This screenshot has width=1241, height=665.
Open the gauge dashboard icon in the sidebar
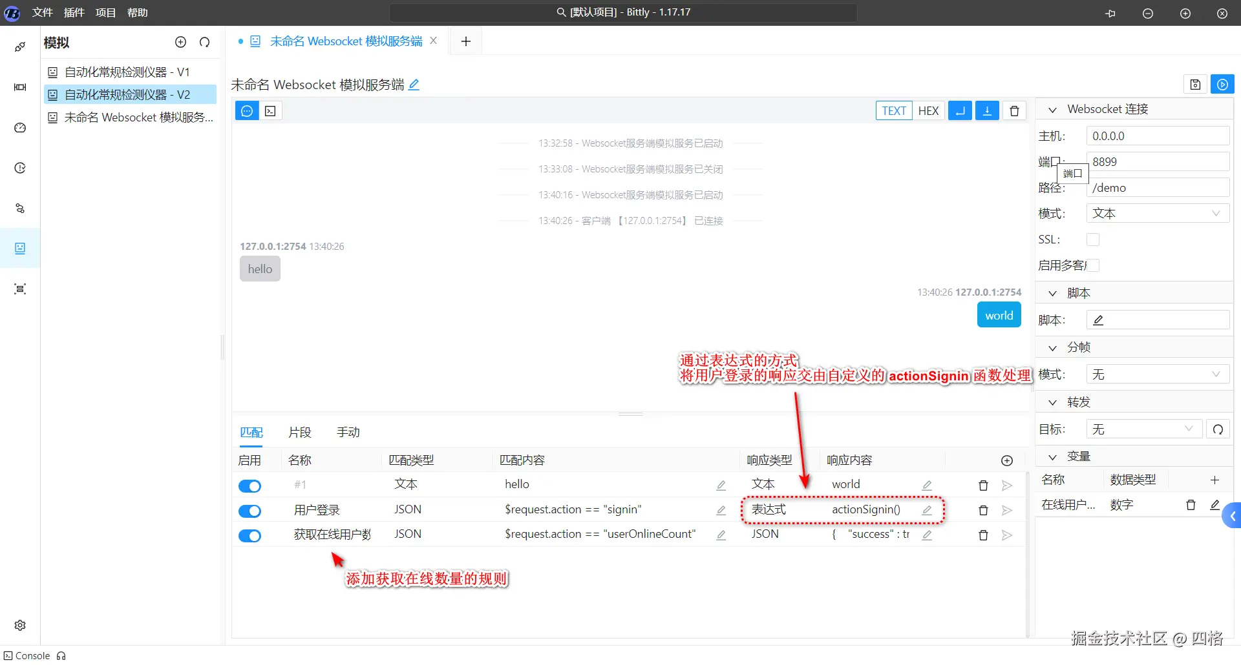20,128
